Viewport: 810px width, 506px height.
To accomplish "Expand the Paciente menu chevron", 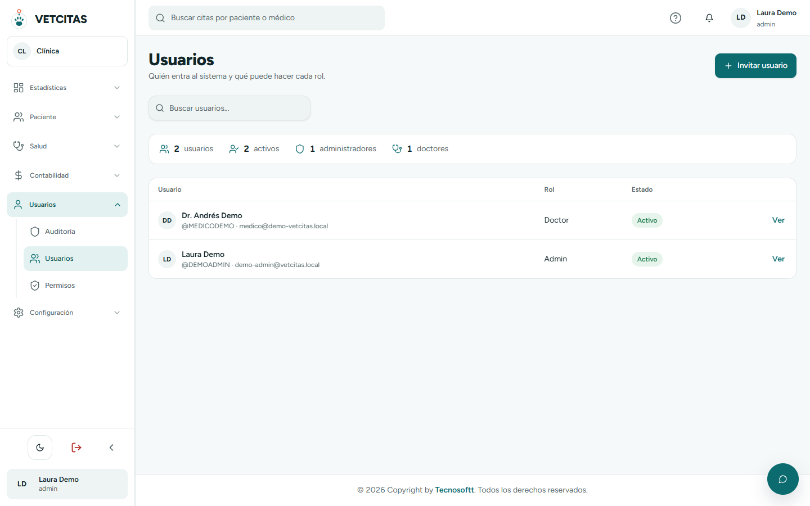I will tap(117, 117).
